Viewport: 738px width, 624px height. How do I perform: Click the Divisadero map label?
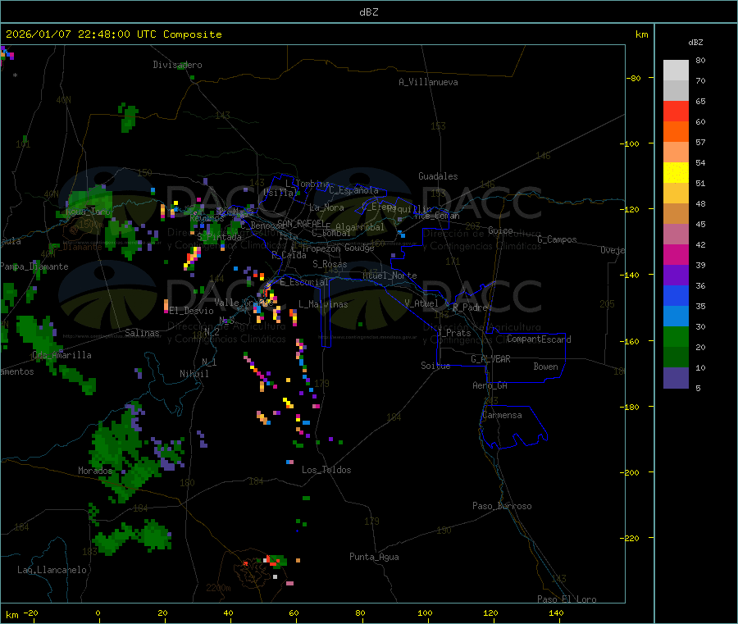[x=177, y=65]
